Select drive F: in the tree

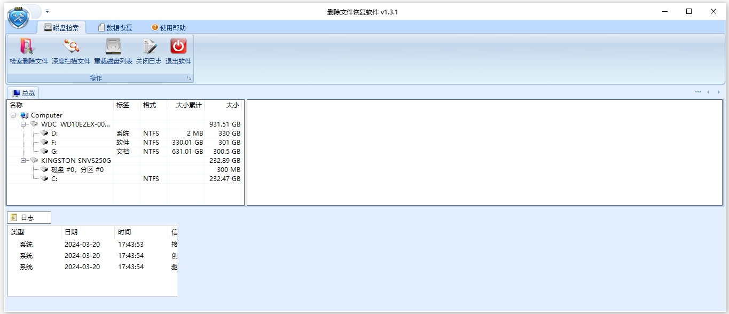tap(54, 143)
